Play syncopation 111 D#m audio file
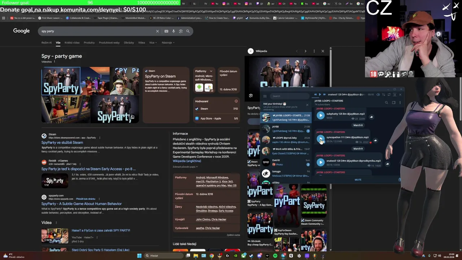This screenshot has width=462, height=260. (321, 139)
